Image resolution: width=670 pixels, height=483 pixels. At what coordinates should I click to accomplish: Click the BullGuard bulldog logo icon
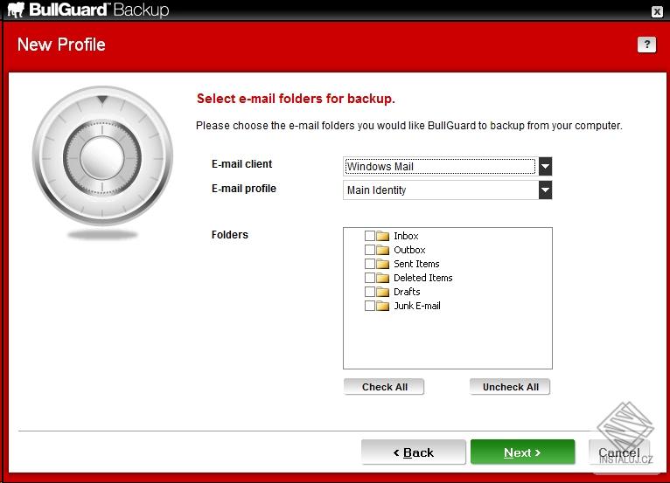point(17,10)
